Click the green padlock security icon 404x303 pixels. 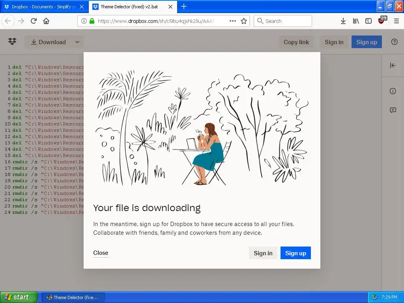[92, 21]
